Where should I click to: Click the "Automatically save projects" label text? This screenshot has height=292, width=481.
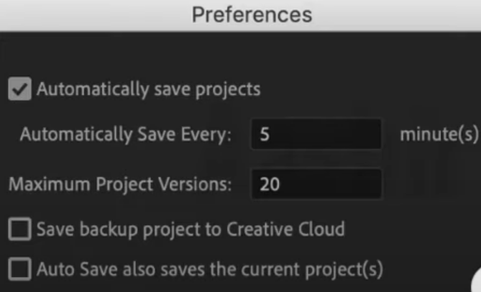pyautogui.click(x=148, y=90)
